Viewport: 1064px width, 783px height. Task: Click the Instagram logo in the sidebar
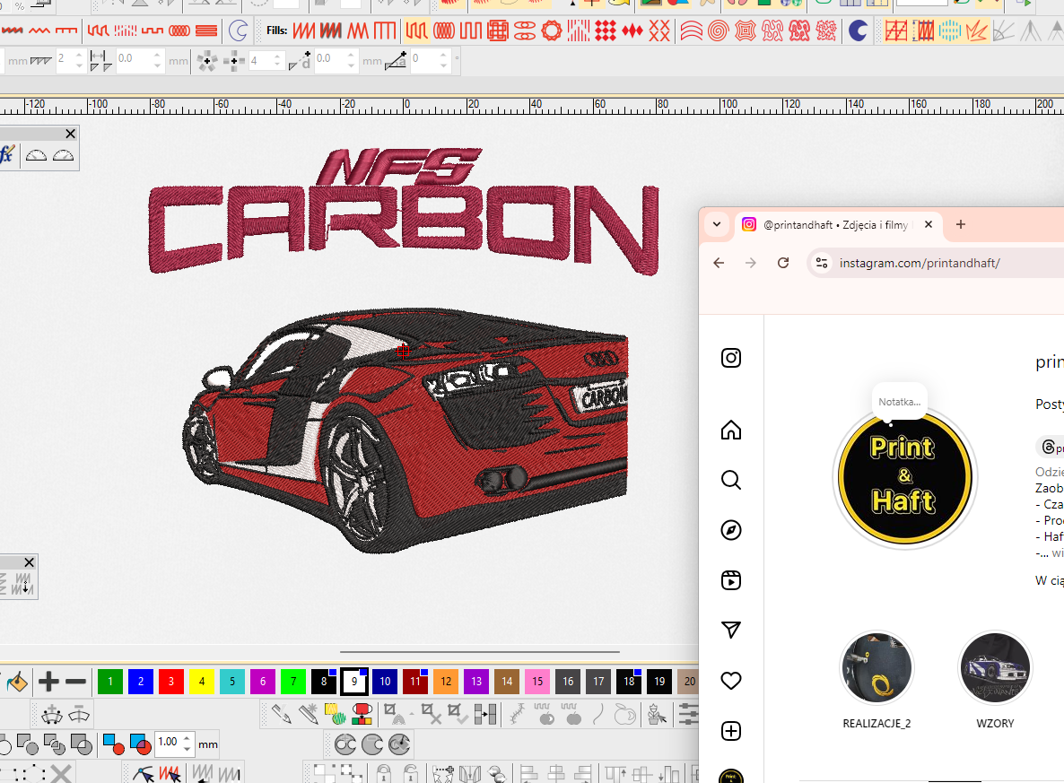[x=731, y=358]
